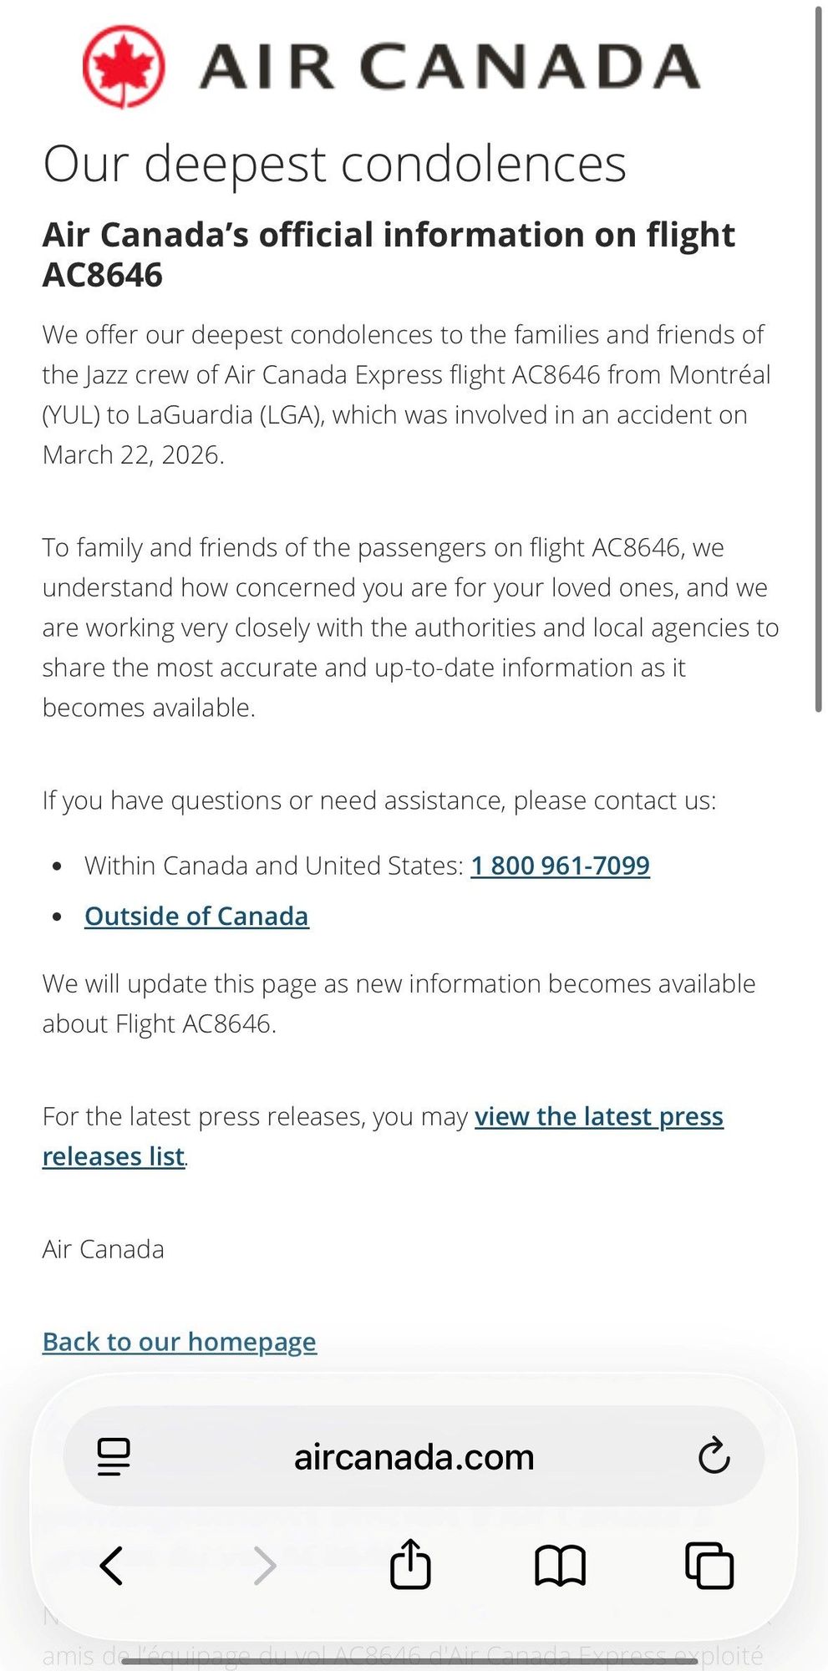Go back to the previous page
The width and height of the screenshot is (828, 1671).
(111, 1565)
